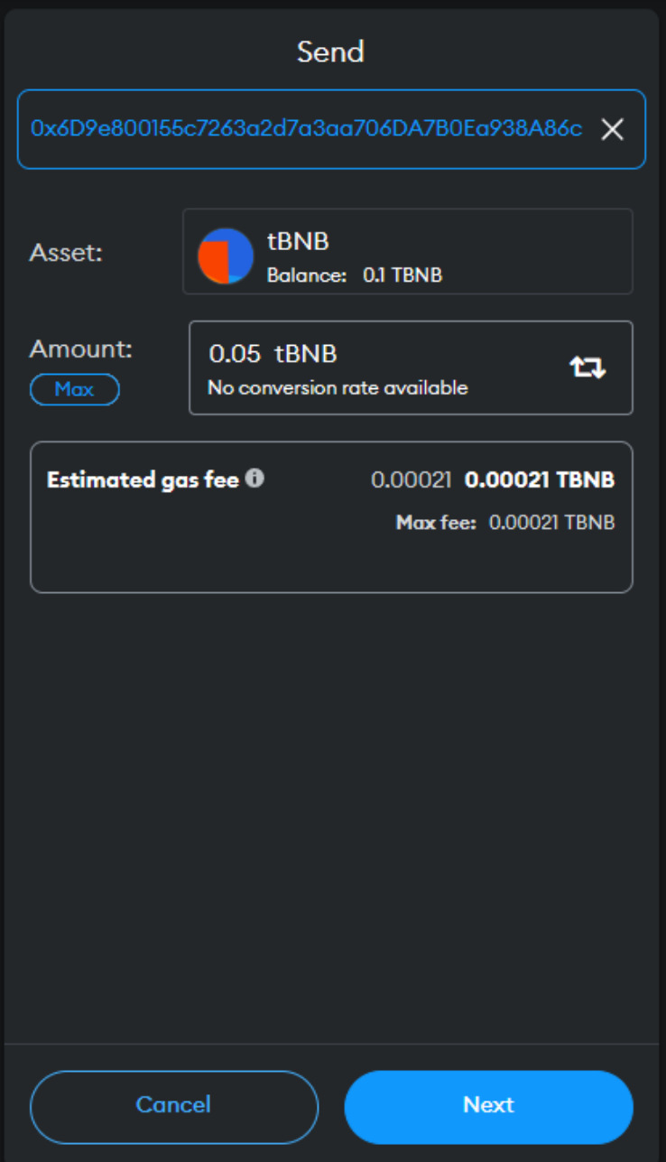
Task: Select the Max amount button
Action: 75,390
